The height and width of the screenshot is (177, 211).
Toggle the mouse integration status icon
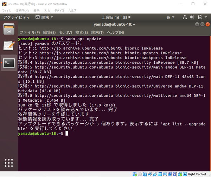[x=180, y=174]
